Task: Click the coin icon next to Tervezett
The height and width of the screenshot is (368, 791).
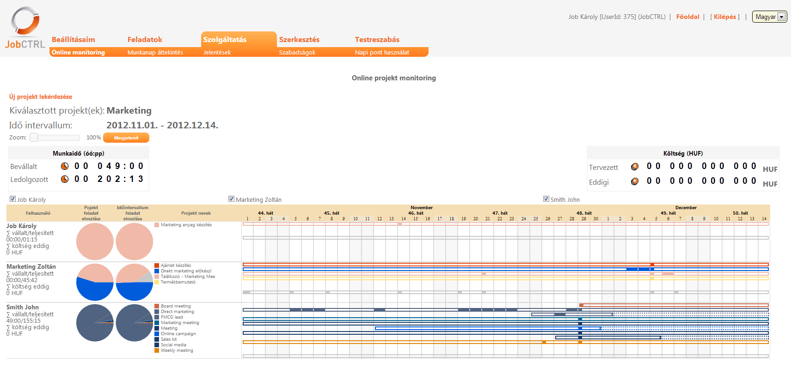Action: [635, 167]
